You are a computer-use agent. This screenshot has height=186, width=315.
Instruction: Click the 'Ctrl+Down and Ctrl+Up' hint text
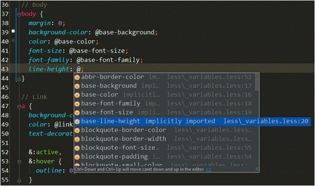pos(139,170)
